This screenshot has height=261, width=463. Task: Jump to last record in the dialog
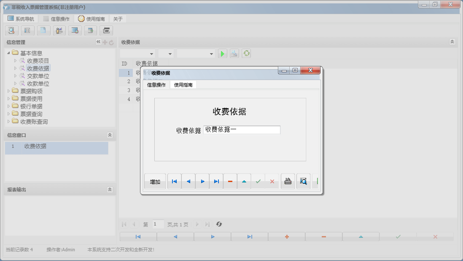tap(216, 181)
